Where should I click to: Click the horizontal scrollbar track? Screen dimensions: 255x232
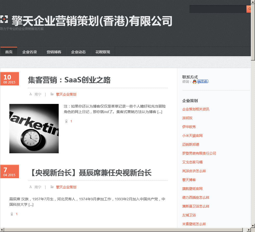[x=245, y=230]
